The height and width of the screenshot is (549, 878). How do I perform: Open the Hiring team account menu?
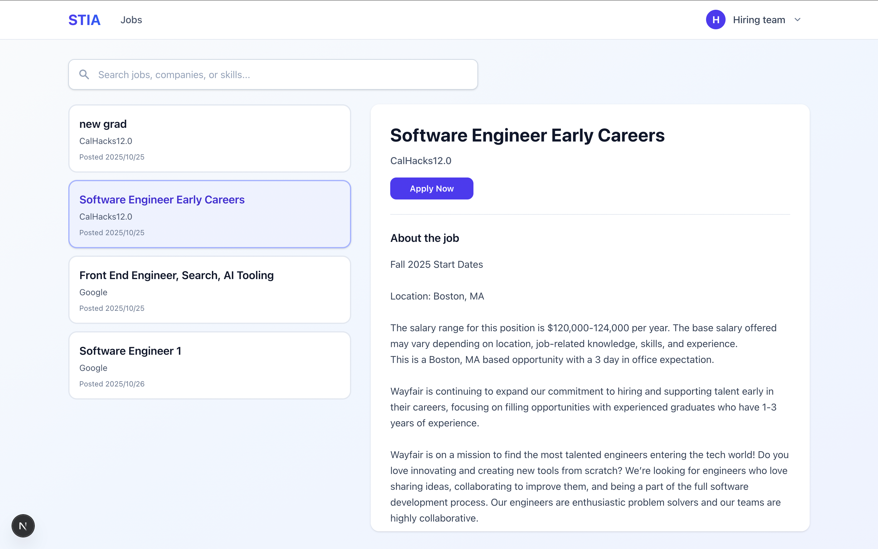(758, 20)
